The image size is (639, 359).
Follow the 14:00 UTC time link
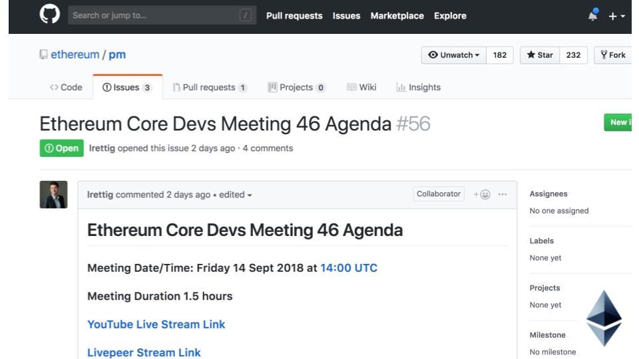pos(349,269)
